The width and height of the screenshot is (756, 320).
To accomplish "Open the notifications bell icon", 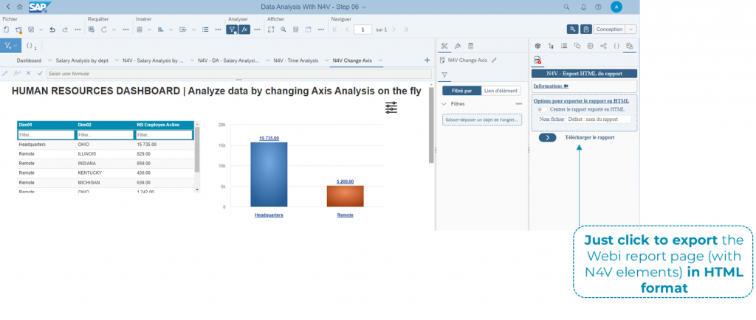I will pyautogui.click(x=582, y=7).
